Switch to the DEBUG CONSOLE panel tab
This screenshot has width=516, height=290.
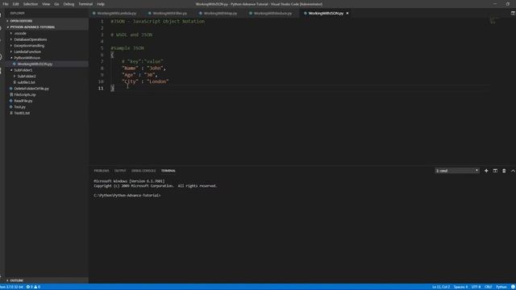pos(144,171)
